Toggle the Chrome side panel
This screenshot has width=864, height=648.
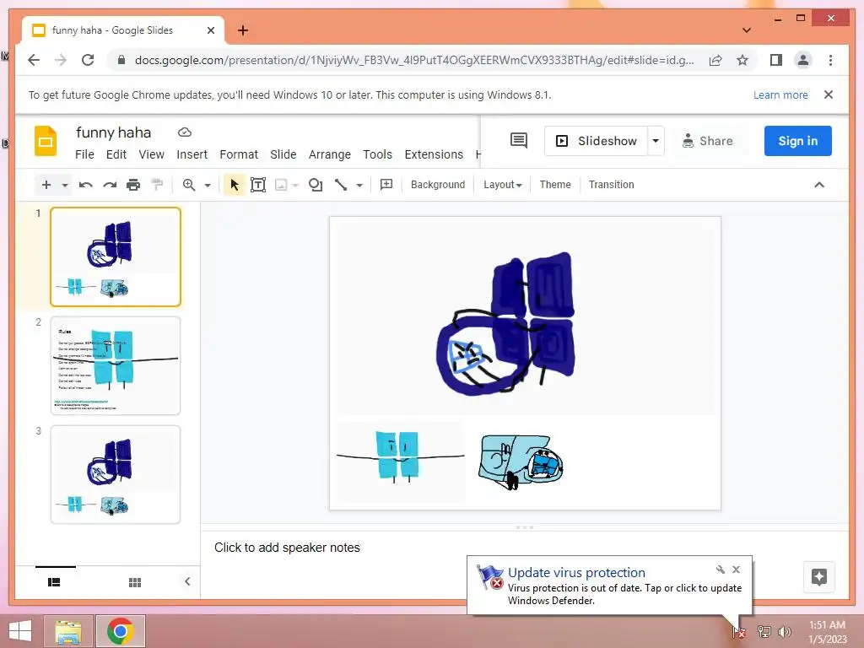point(776,60)
